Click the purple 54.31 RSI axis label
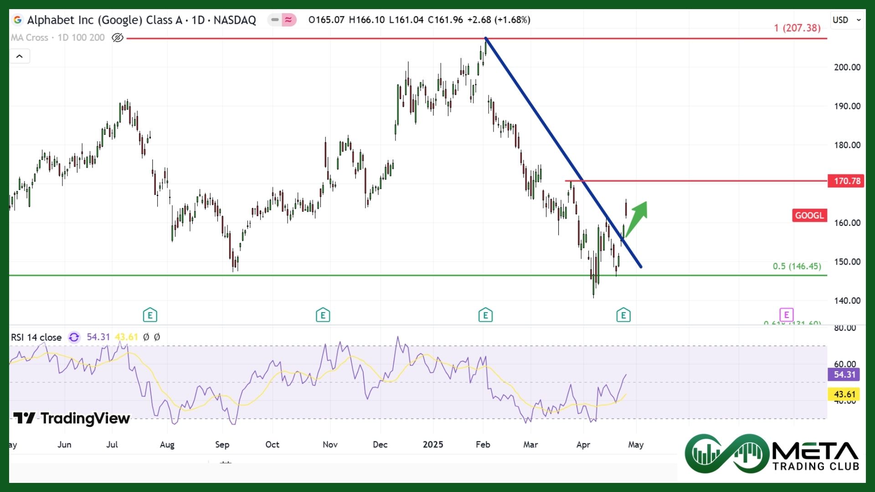 point(844,375)
